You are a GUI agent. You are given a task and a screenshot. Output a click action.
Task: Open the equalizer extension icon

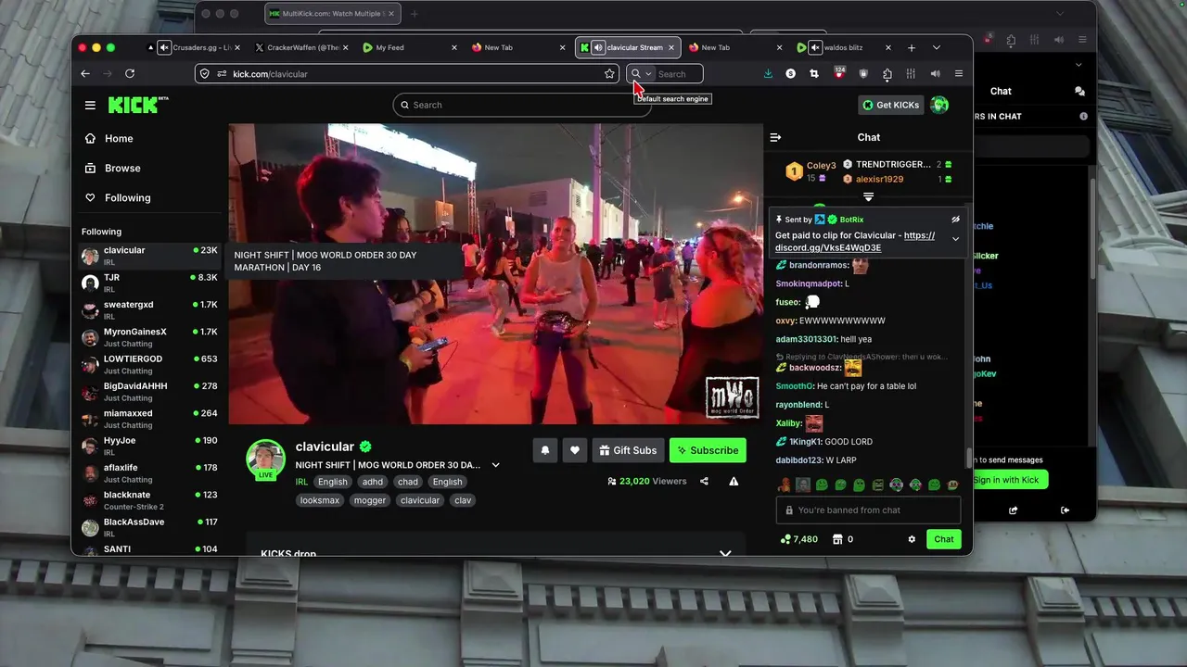click(x=911, y=73)
